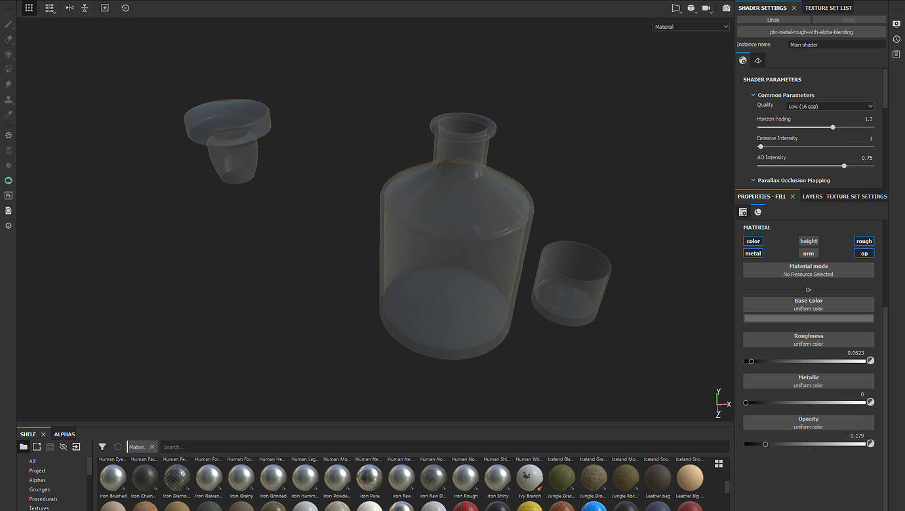This screenshot has height=511, width=905.
Task: Open the grid layout options icon
Action: (x=50, y=8)
